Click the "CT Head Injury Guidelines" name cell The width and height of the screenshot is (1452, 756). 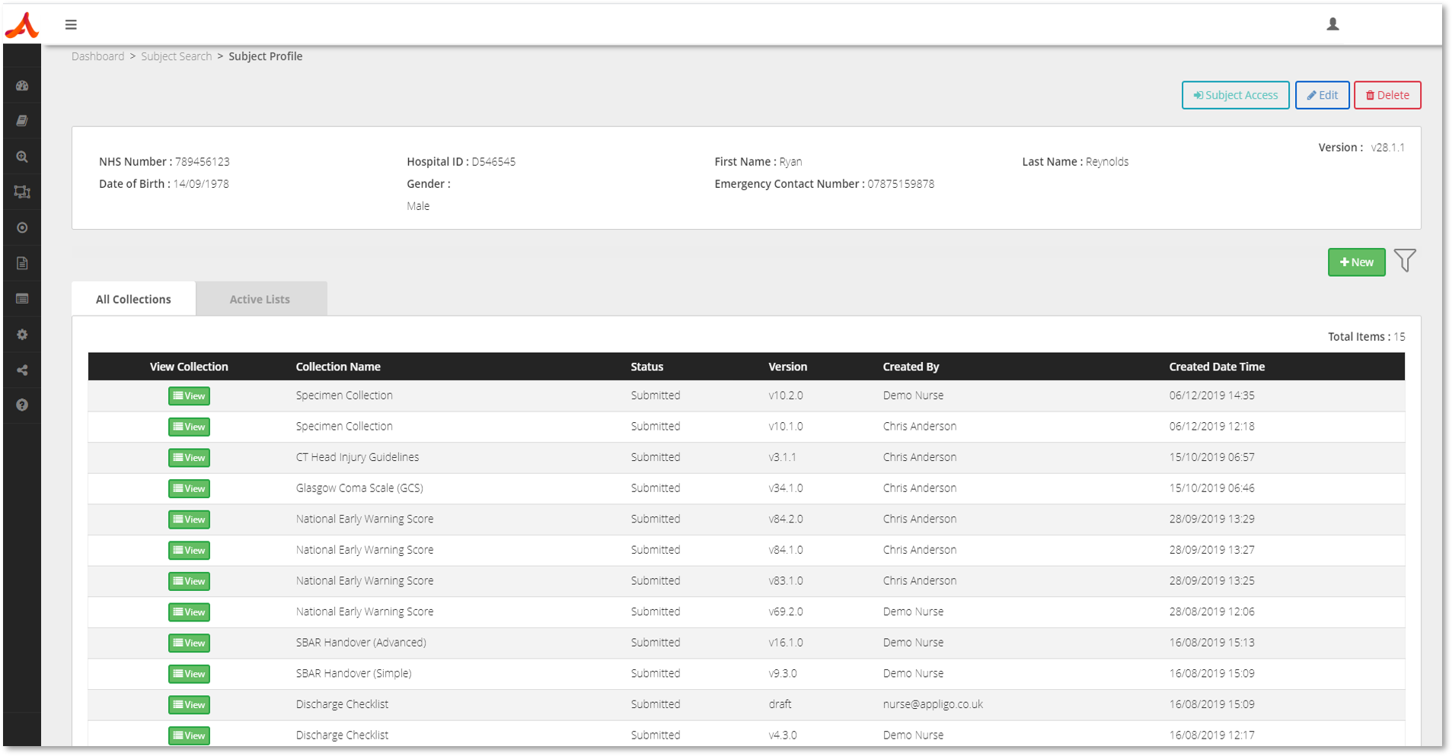click(x=357, y=457)
